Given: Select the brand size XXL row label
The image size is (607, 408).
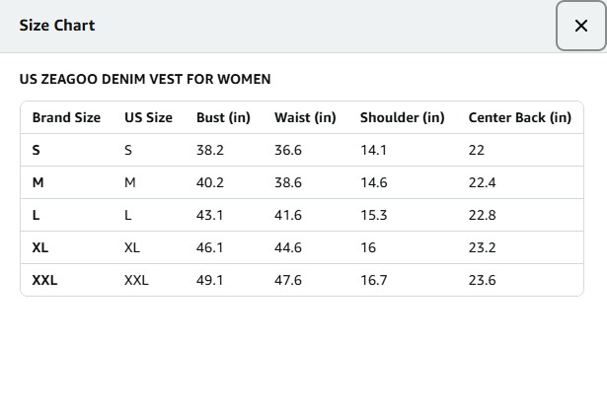Looking at the screenshot, I should [x=44, y=280].
